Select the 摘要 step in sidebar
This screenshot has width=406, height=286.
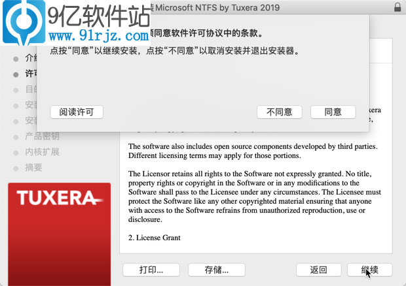pos(33,168)
